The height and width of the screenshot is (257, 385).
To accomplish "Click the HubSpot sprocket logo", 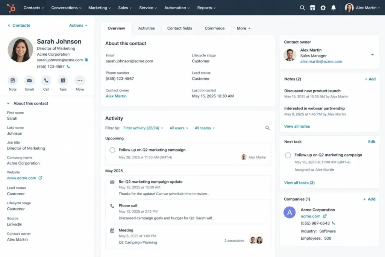I will pos(11,8).
